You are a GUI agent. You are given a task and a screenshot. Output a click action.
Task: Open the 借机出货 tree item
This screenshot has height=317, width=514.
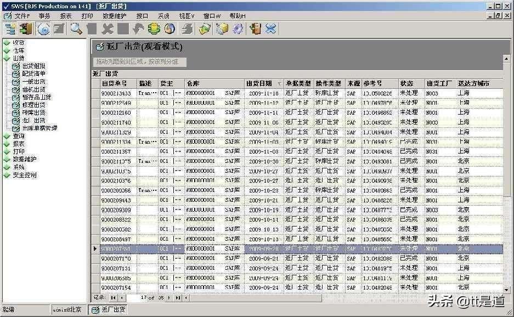(33, 89)
